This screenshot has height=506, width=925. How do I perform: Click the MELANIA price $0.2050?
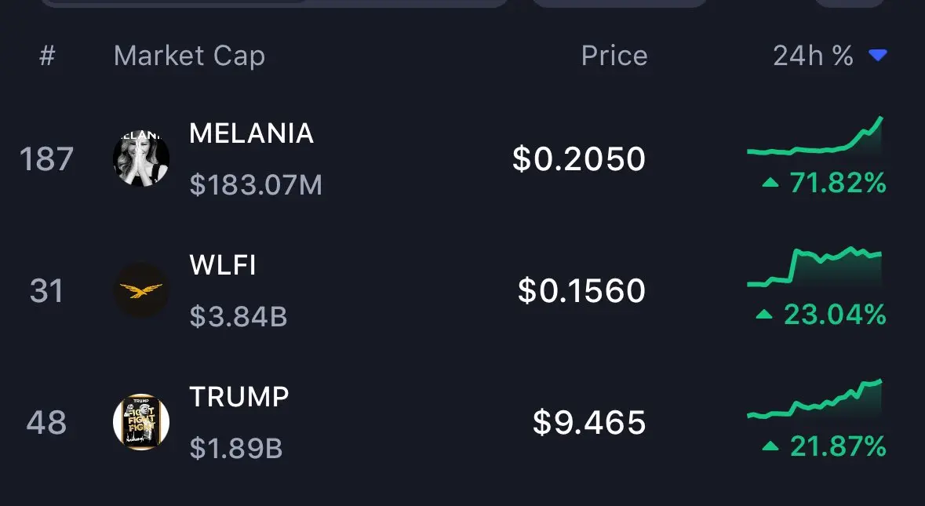579,159
